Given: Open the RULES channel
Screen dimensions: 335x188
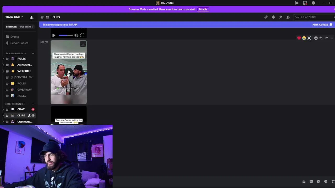Looking at the screenshot, I should click(20, 58).
